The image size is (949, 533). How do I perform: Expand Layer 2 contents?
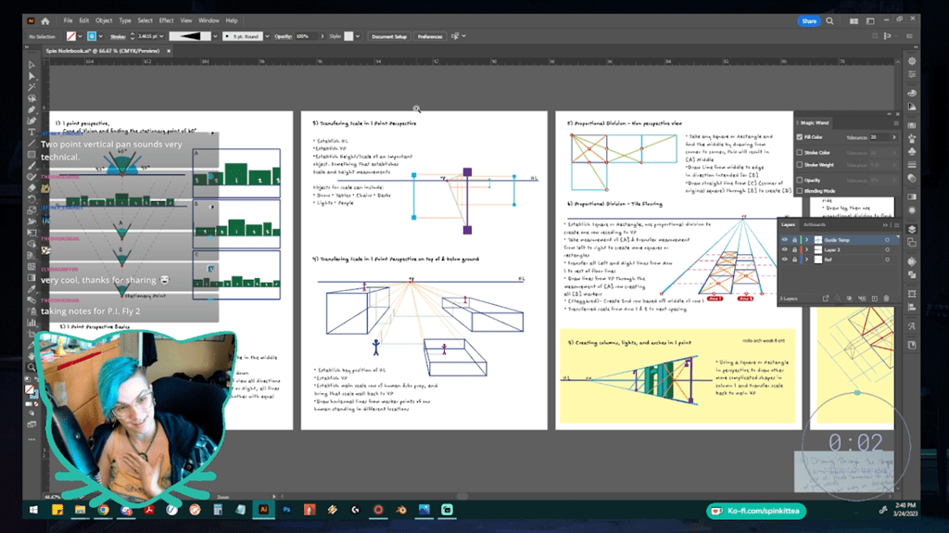(807, 249)
